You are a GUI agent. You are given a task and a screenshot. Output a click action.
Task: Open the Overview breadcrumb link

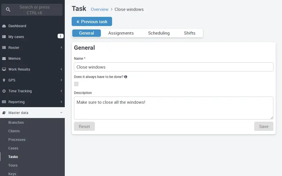point(99,9)
